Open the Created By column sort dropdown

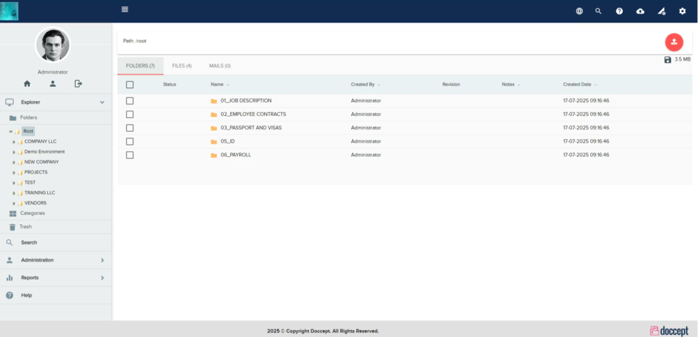click(378, 85)
